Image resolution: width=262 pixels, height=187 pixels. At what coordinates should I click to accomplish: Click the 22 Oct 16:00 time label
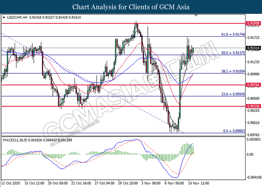(81, 183)
